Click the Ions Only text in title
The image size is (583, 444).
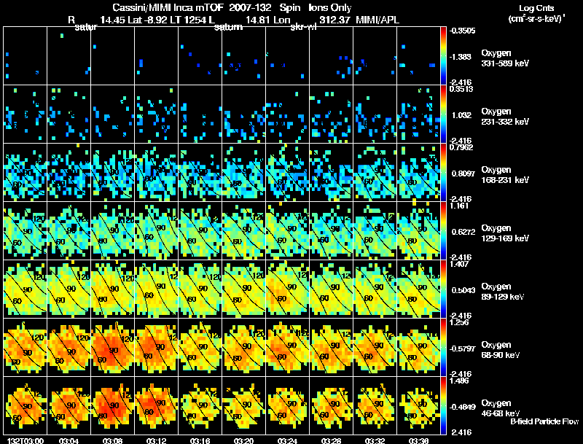click(x=330, y=7)
